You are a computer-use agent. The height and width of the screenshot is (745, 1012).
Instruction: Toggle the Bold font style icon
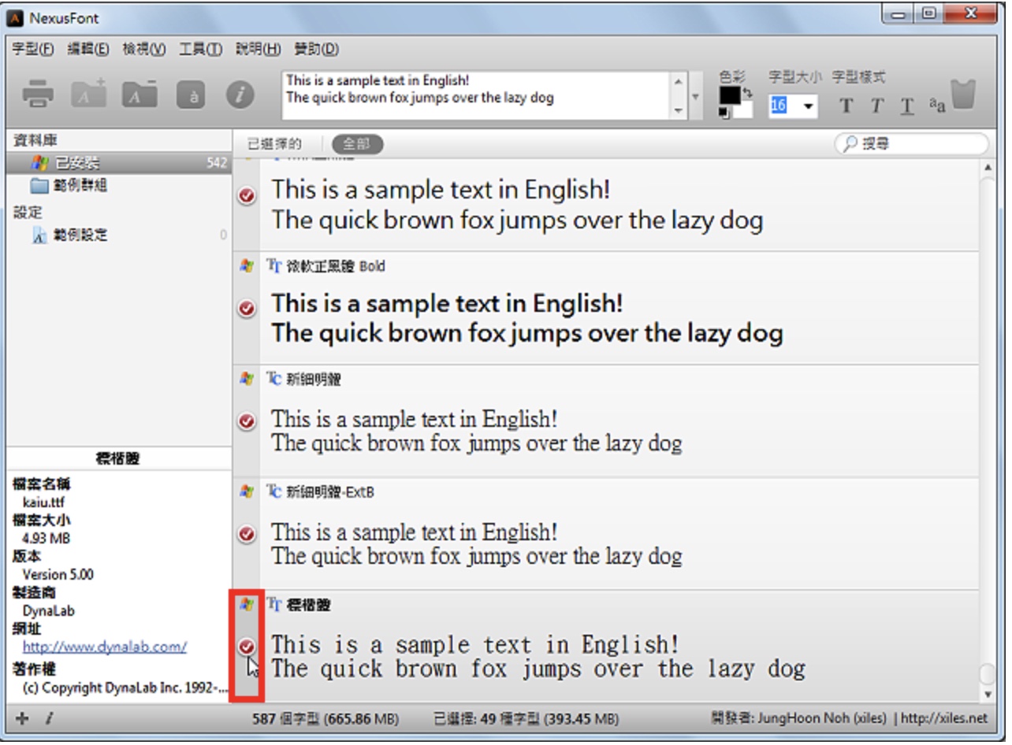coord(846,106)
